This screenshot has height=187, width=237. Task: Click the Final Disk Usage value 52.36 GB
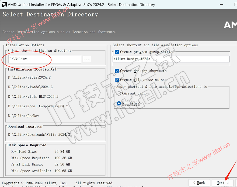[62, 164]
